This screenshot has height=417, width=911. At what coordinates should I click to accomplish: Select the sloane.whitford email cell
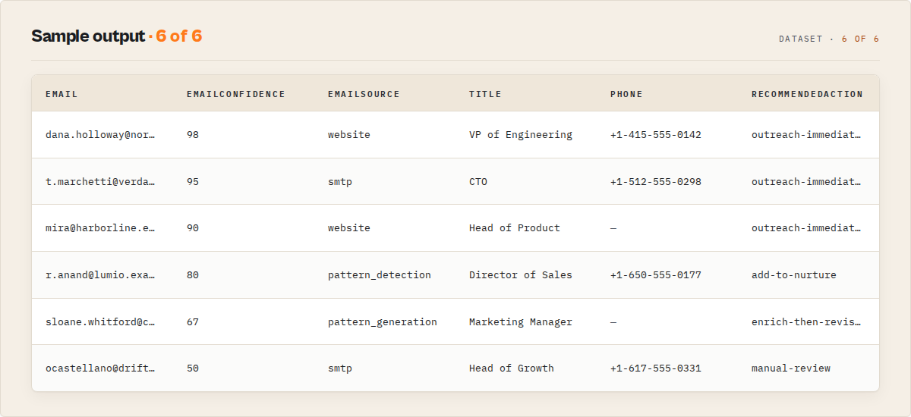(100, 321)
